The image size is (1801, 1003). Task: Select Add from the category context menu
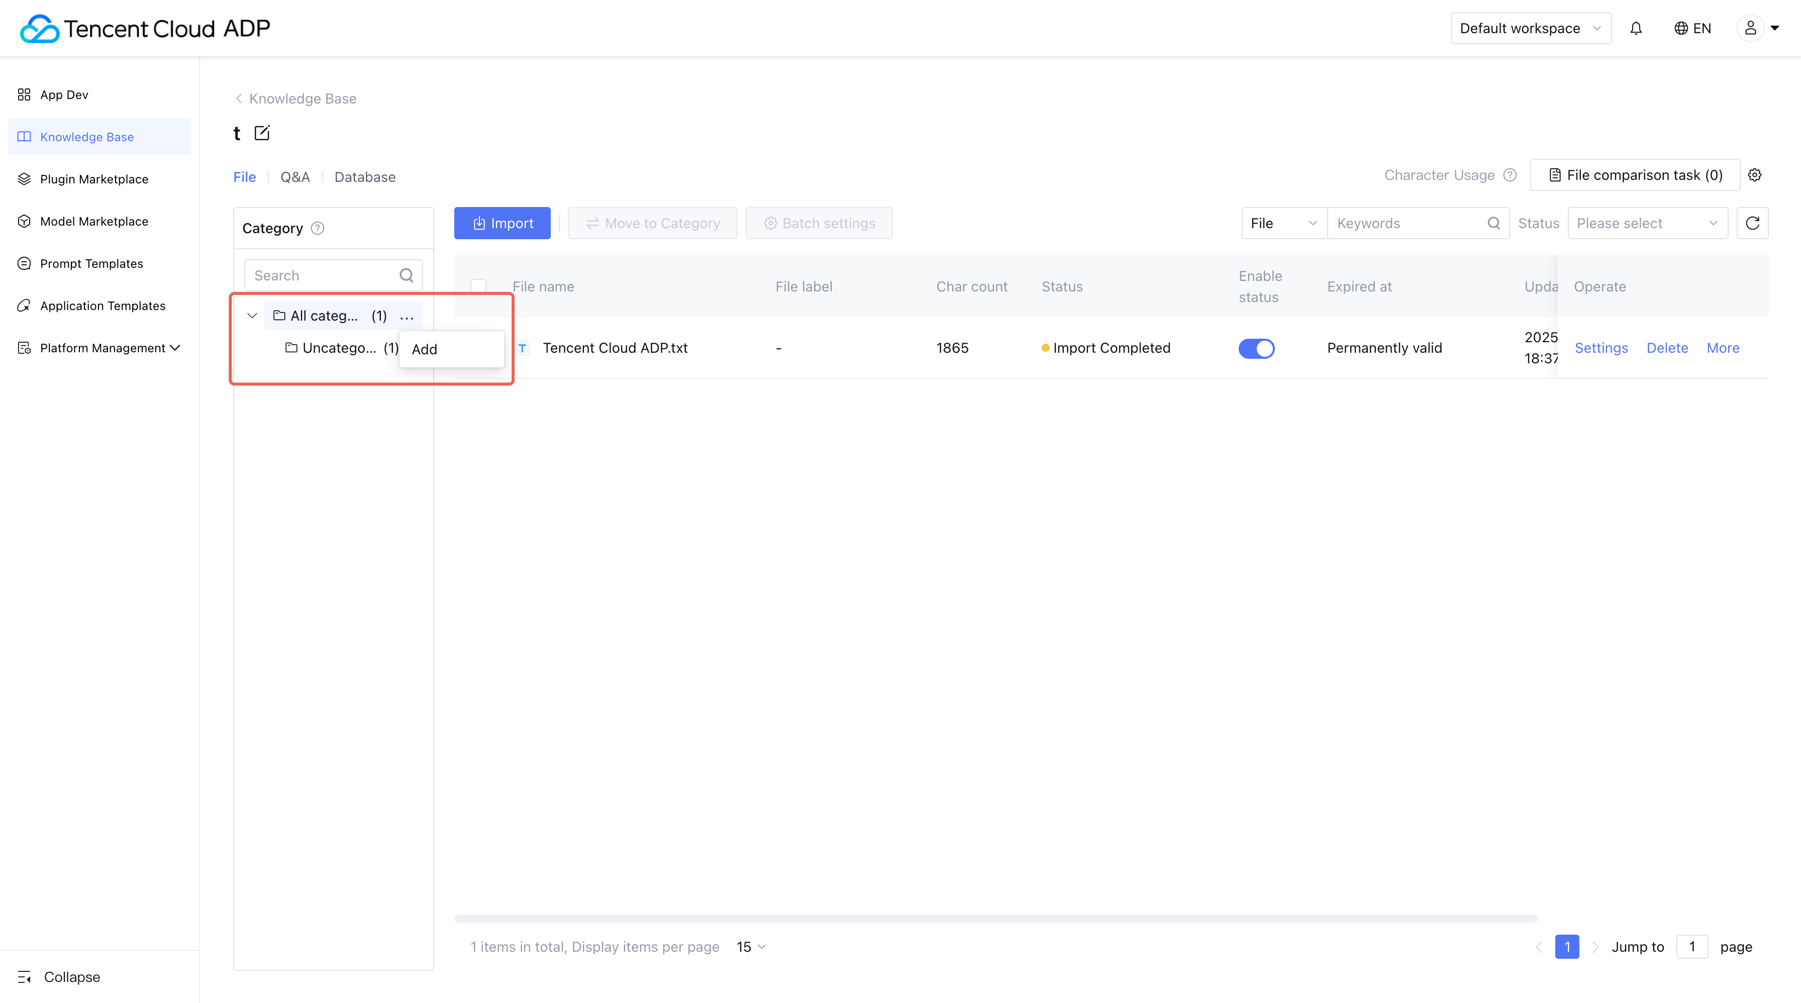425,349
